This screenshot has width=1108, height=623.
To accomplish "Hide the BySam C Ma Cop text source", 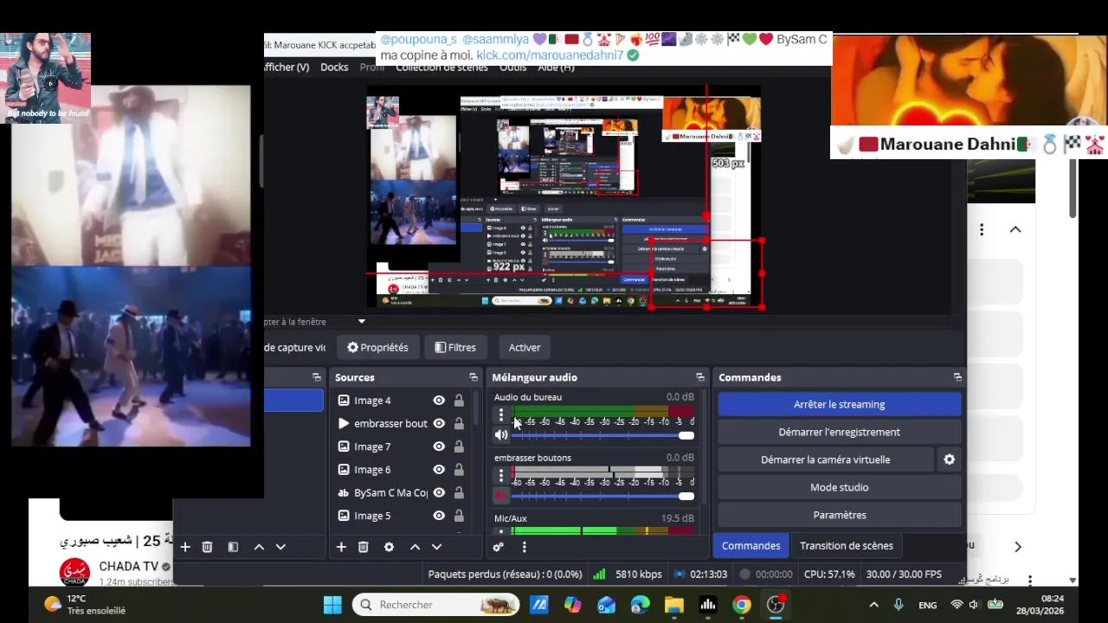I will tap(439, 492).
